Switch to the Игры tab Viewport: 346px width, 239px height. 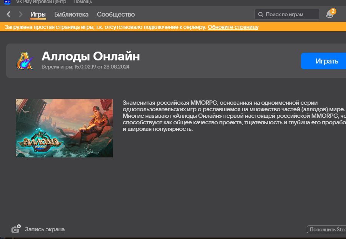38,15
